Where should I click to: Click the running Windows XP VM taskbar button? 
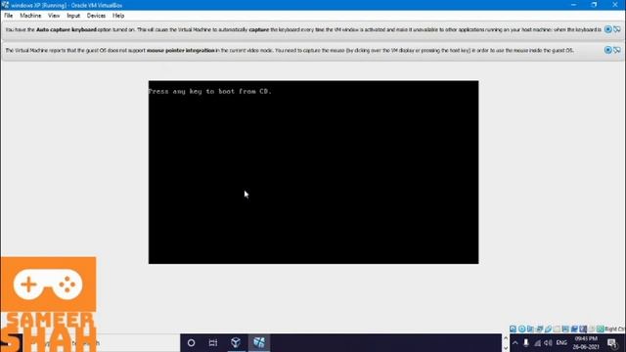(259, 342)
